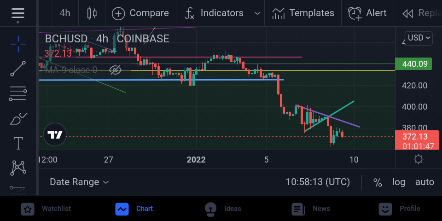The image size is (442, 221).
Task: Change candlestick chart style icon
Action: [x=92, y=13]
